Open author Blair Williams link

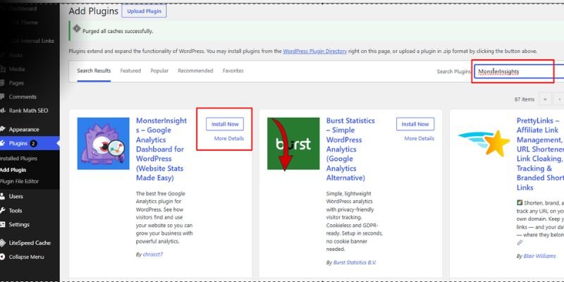point(539,257)
